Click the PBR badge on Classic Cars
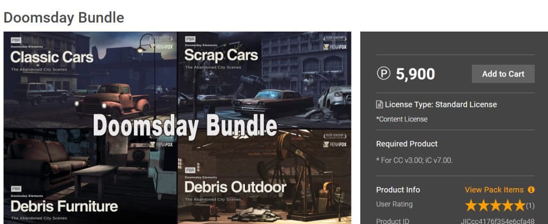 [16, 40]
